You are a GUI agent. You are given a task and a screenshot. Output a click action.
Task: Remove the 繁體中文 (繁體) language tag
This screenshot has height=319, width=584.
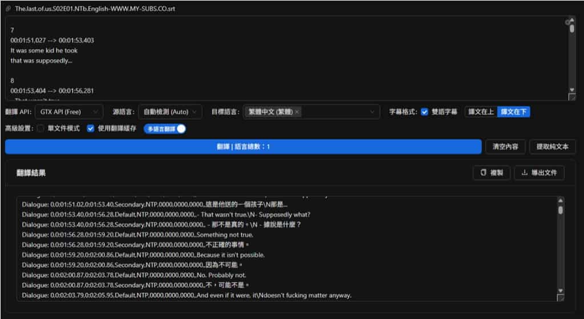coord(297,112)
